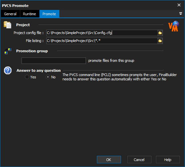Click the 'Answer to any question' heading
The height and width of the screenshot is (167, 185).
point(38,70)
